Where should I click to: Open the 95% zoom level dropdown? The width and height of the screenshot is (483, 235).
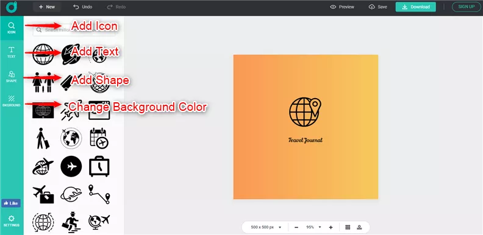[x=313, y=227]
